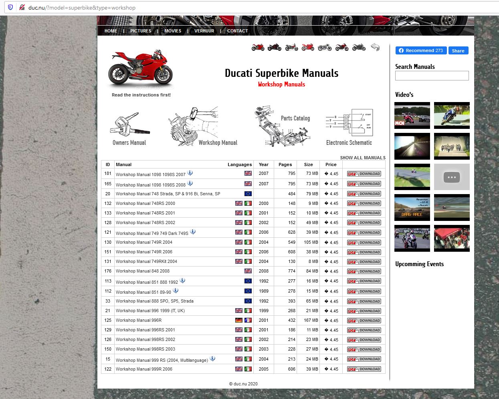The height and width of the screenshot is (399, 499).
Task: Select 'Workshop Manual 749R 2006' row text
Action: tap(144, 252)
